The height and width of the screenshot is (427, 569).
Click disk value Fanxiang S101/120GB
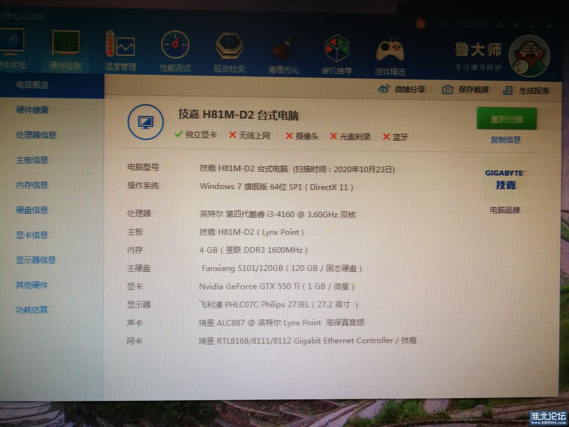pos(282,268)
